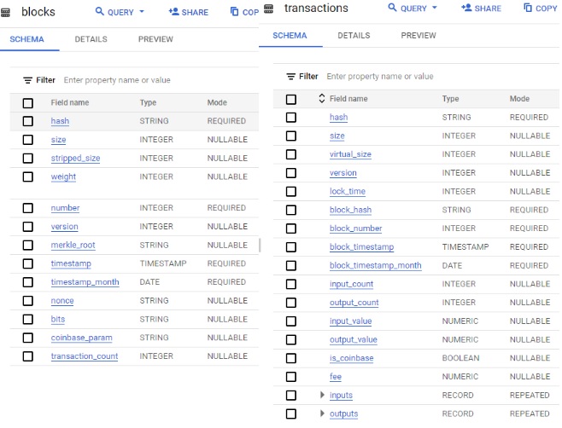Check the fee field checkbox

tap(291, 377)
